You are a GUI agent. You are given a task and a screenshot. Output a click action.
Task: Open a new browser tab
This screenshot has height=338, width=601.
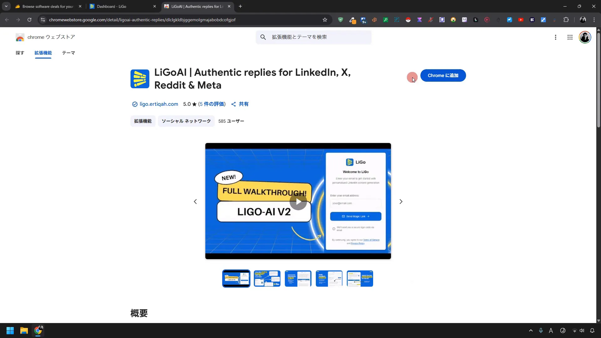[x=240, y=6]
